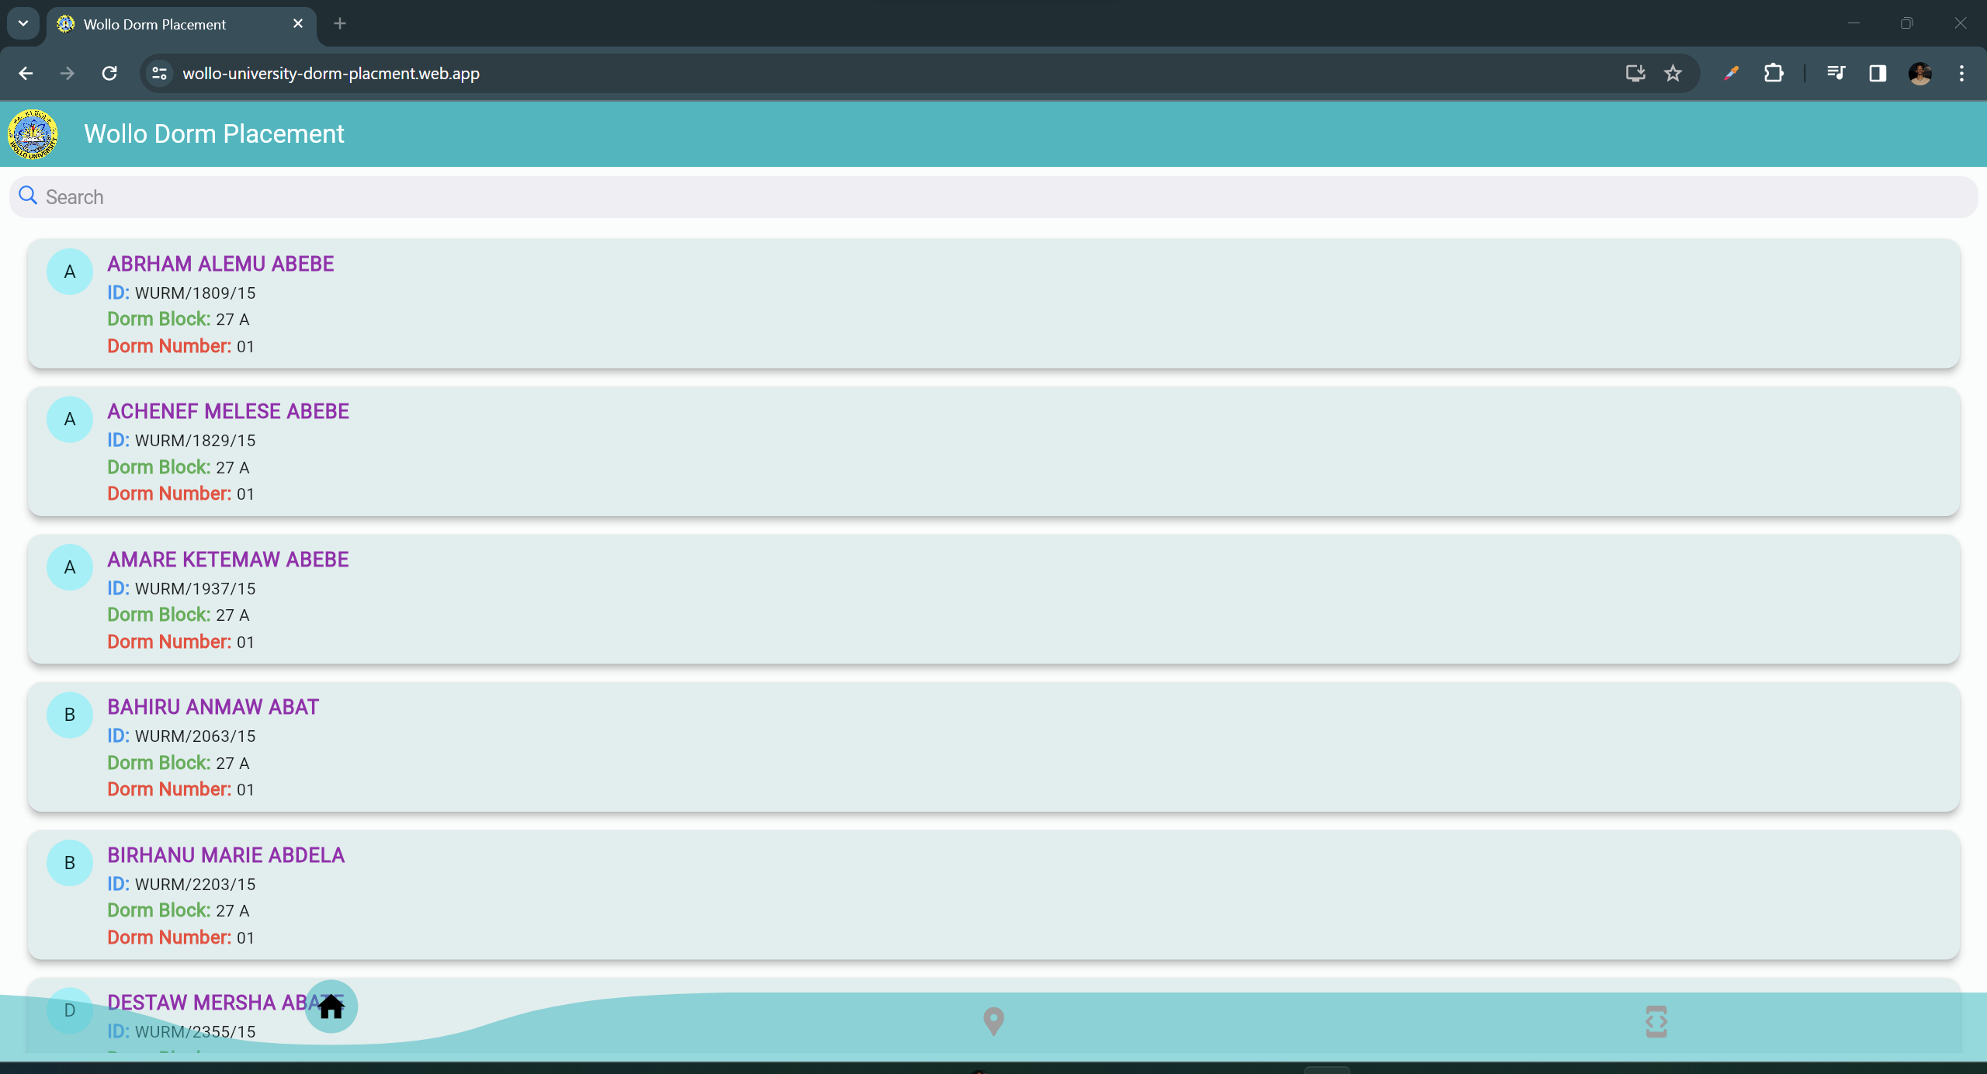Viewport: 1987px width, 1074px height.
Task: Click the Chrome profile avatar
Action: click(1919, 74)
